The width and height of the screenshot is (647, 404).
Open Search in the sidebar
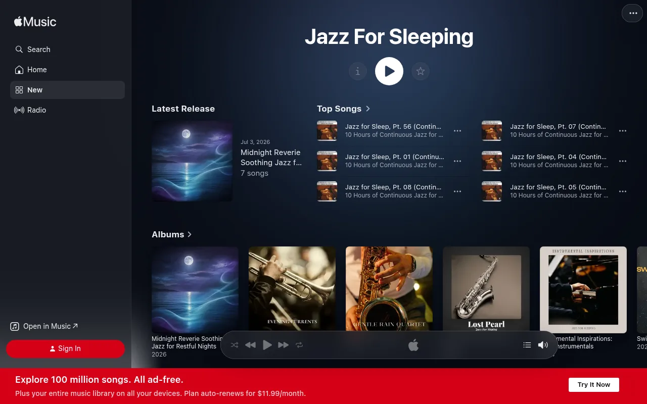pos(67,49)
